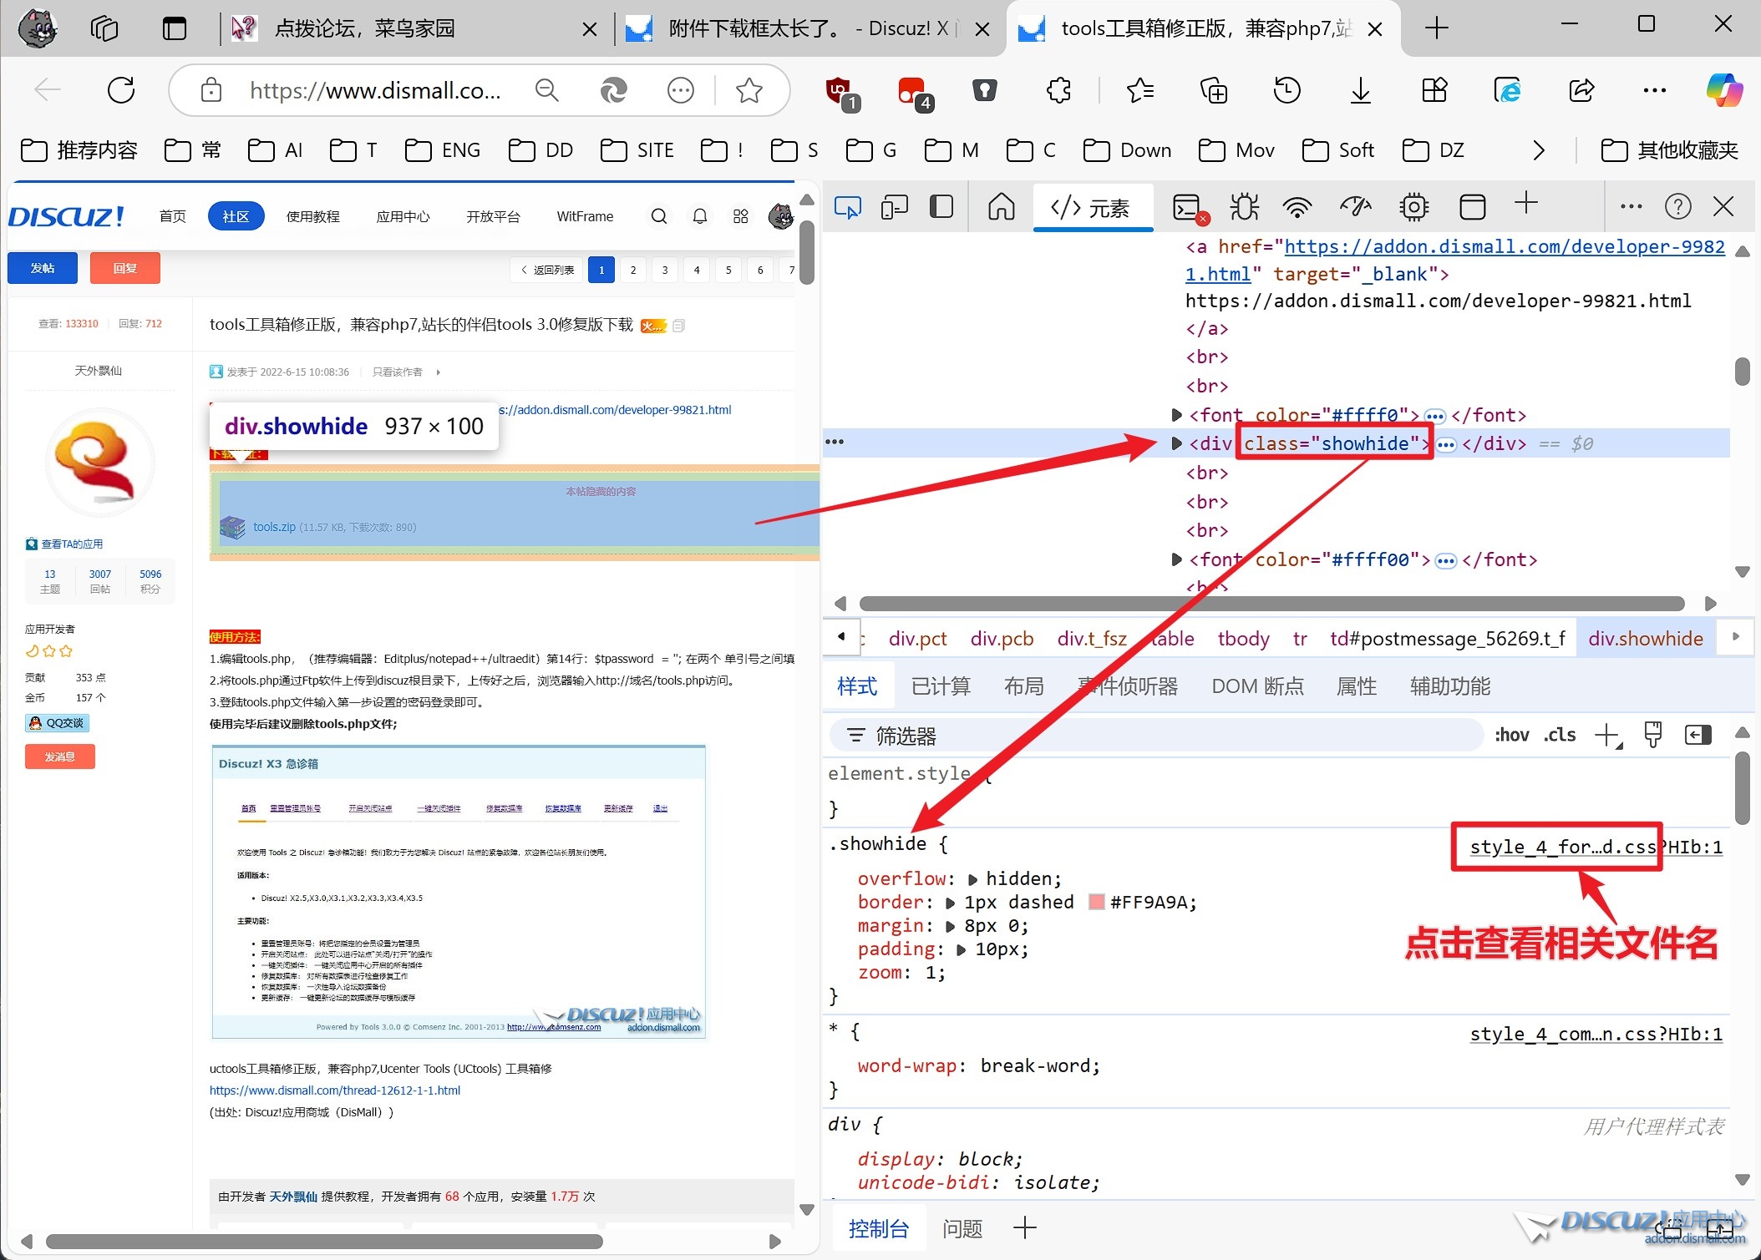Toggle the computed styles sidebar icon
The image size is (1761, 1260).
tap(1698, 735)
